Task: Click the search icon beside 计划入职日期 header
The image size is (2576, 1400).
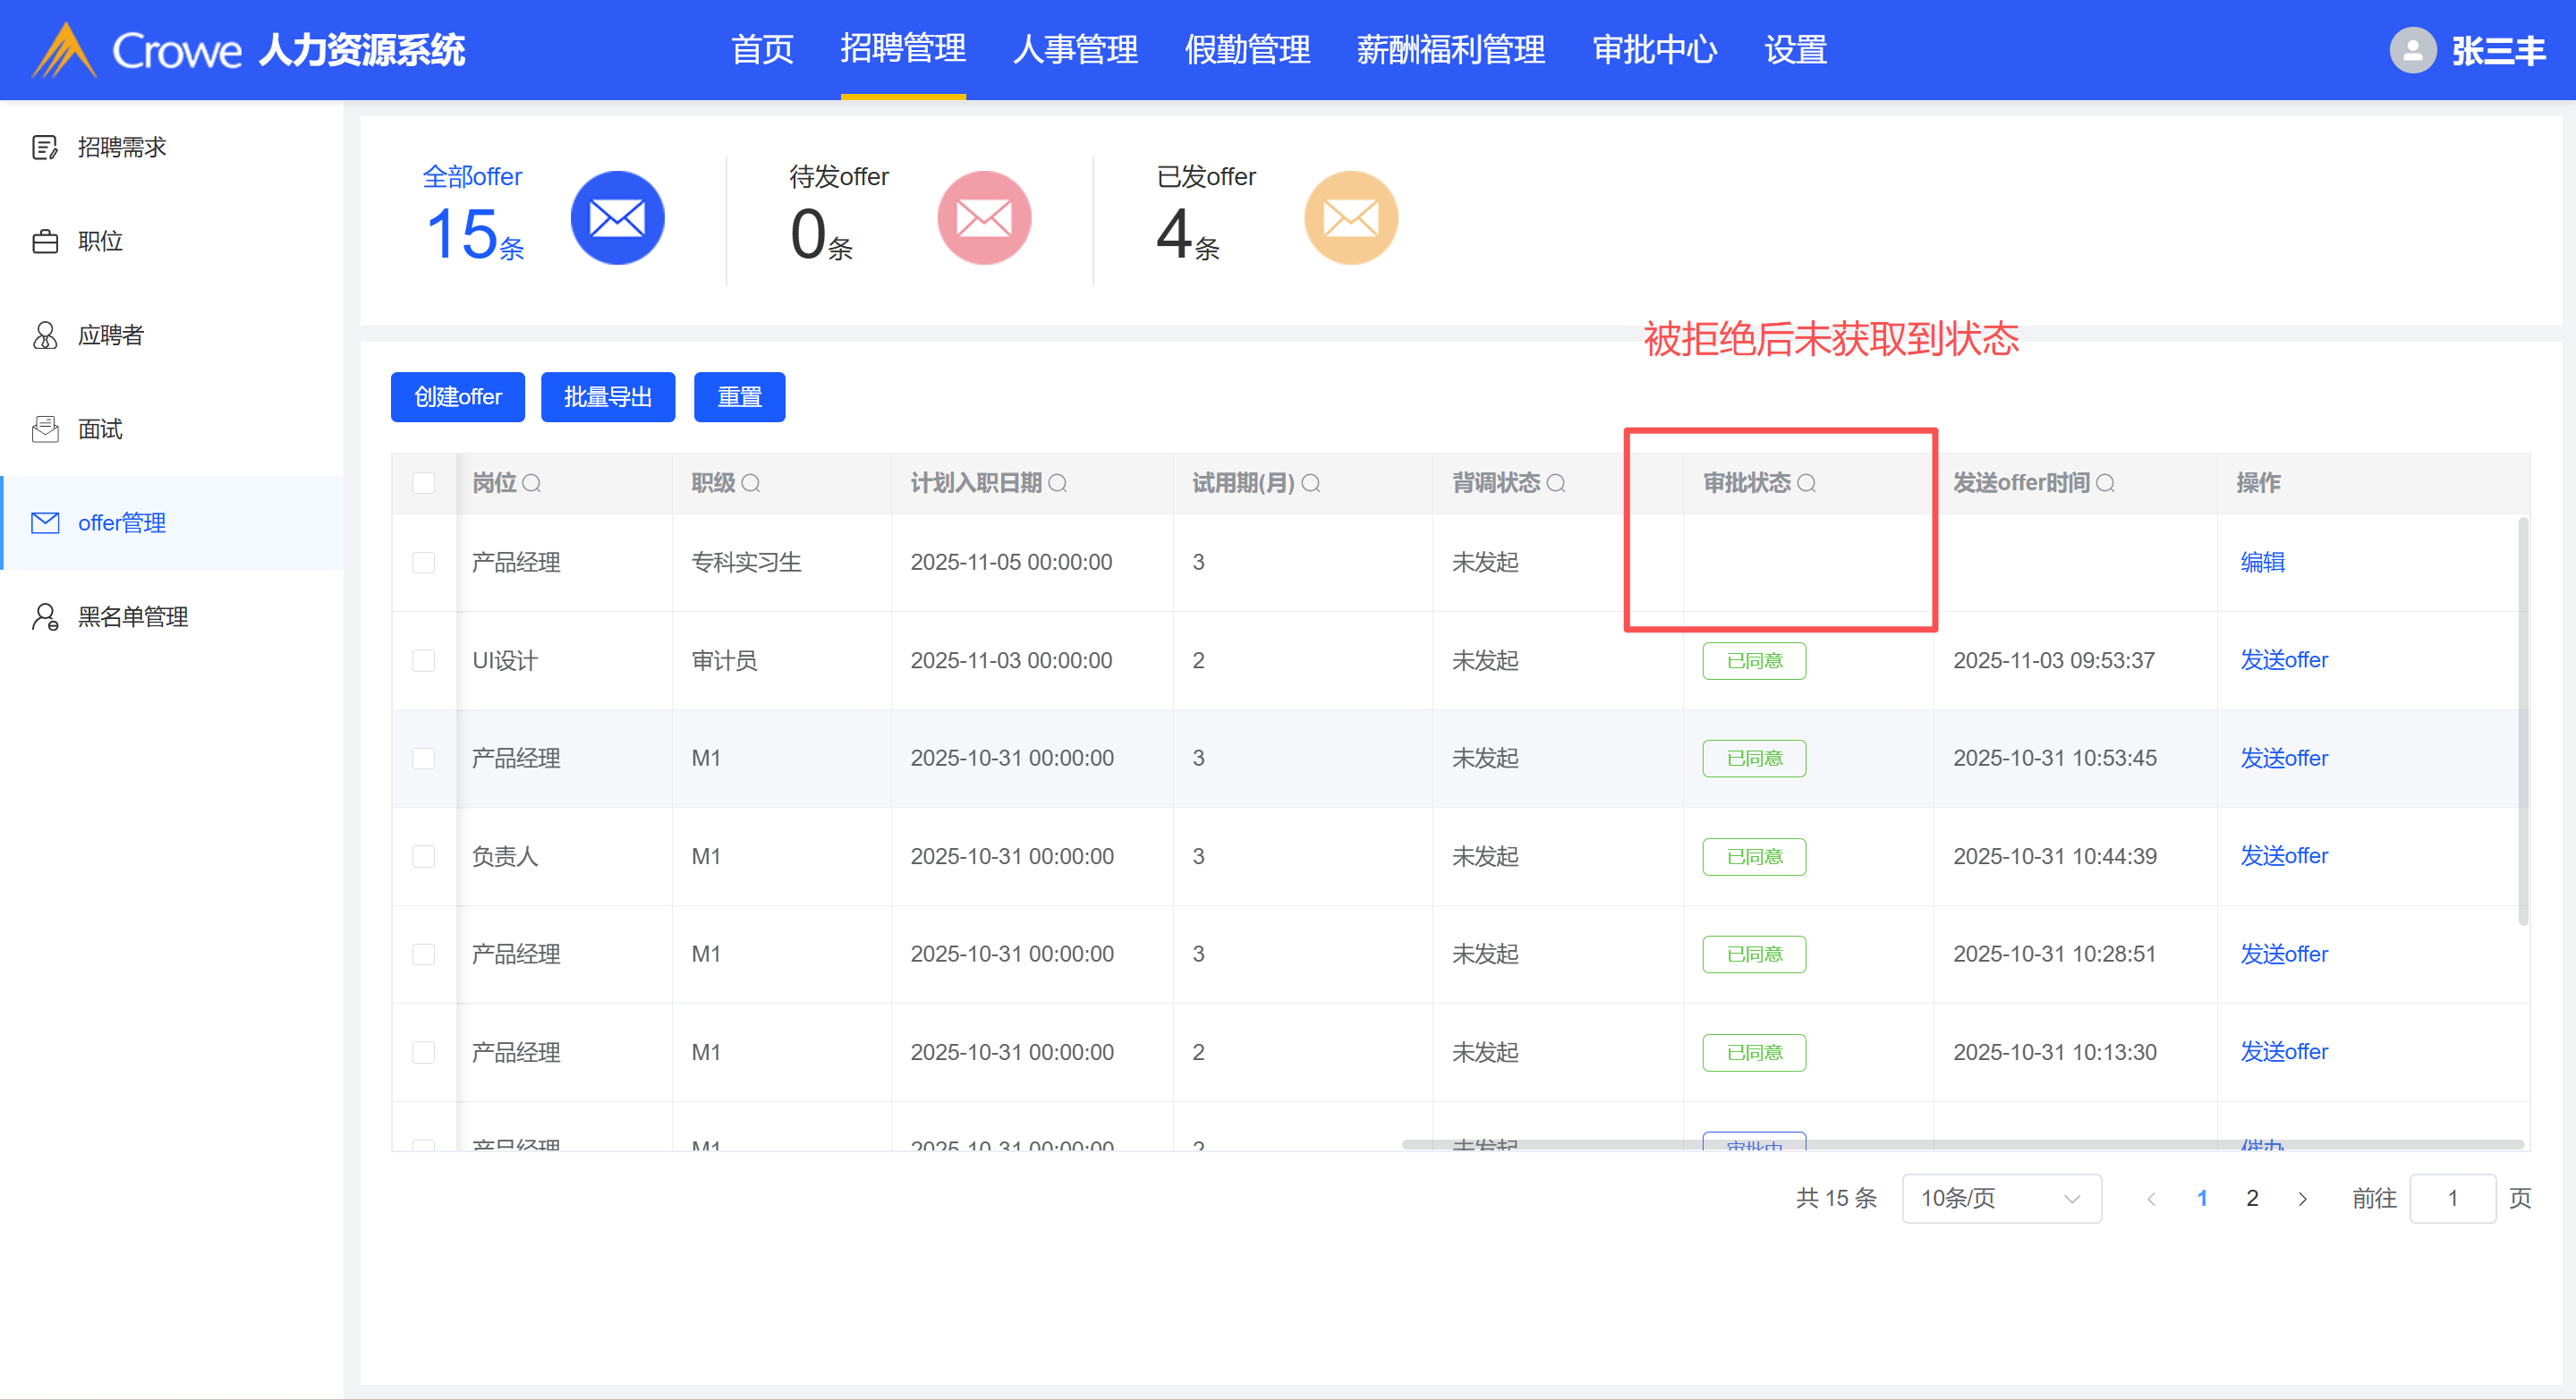Action: coord(1058,484)
